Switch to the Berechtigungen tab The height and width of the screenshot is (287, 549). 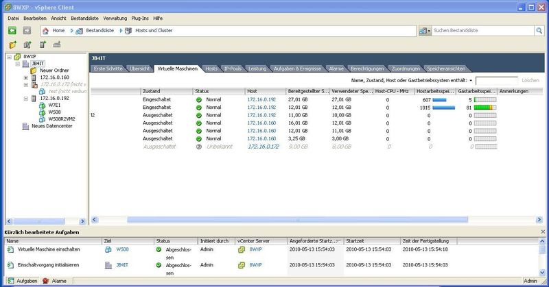coord(368,69)
